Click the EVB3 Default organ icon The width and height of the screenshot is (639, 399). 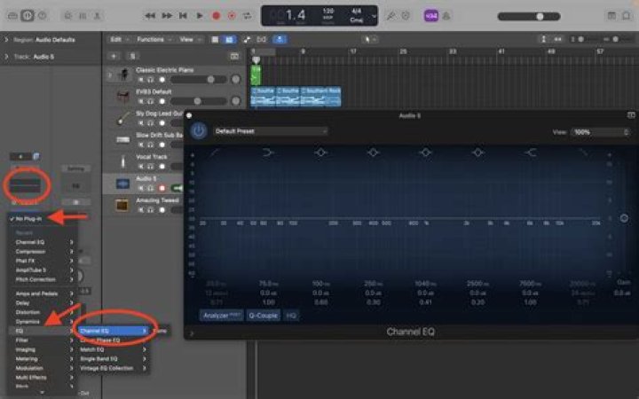click(122, 97)
